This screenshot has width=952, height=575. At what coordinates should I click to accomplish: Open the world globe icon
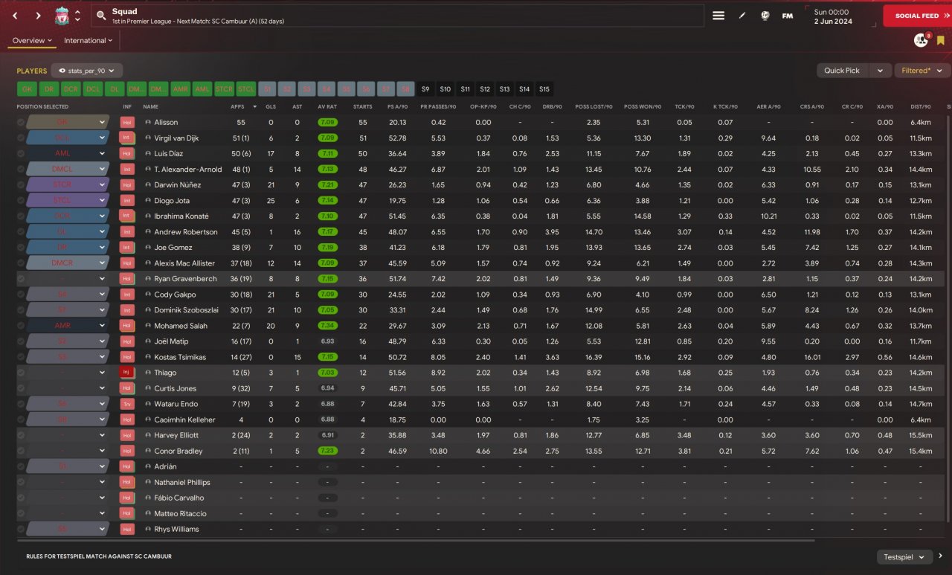[765, 16]
